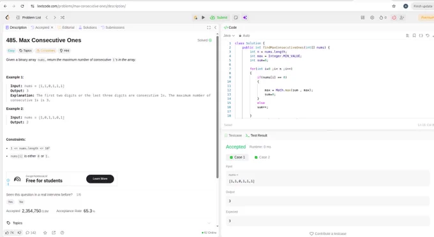Answer Yes to seen in interview

point(10,202)
